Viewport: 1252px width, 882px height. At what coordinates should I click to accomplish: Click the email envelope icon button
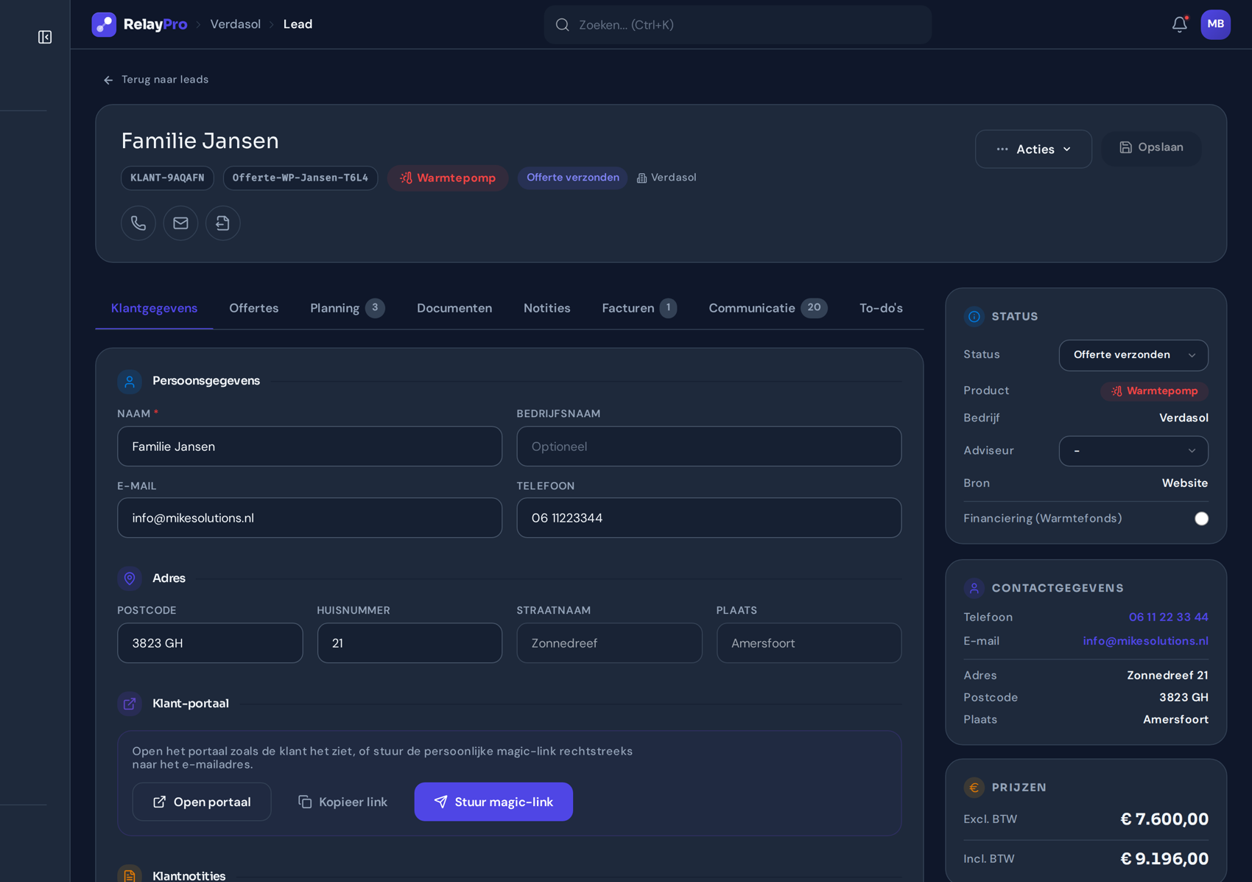click(180, 223)
